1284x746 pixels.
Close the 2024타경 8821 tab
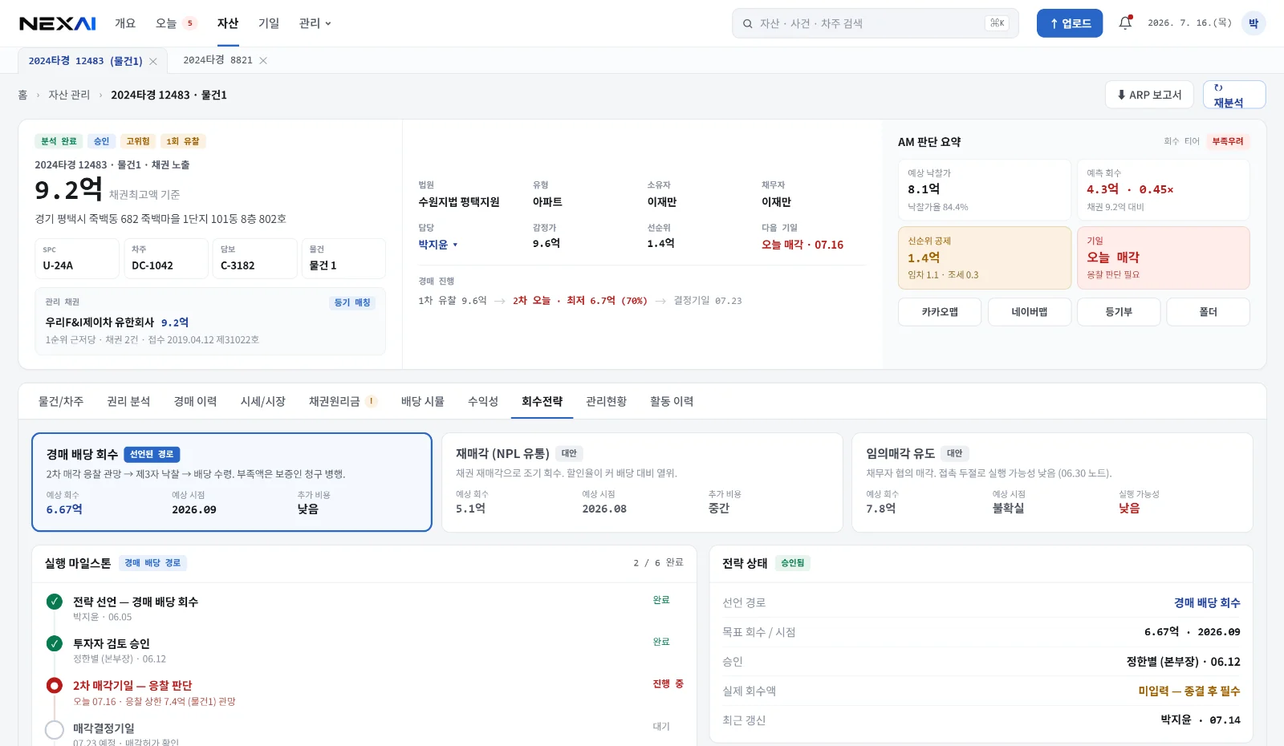[x=263, y=60]
